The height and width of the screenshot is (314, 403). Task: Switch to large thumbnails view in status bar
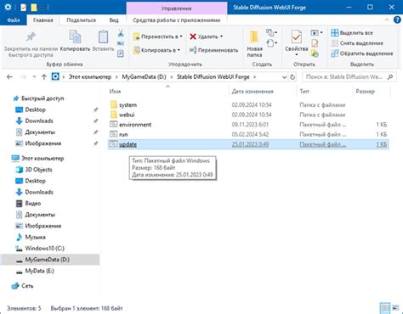(395, 308)
